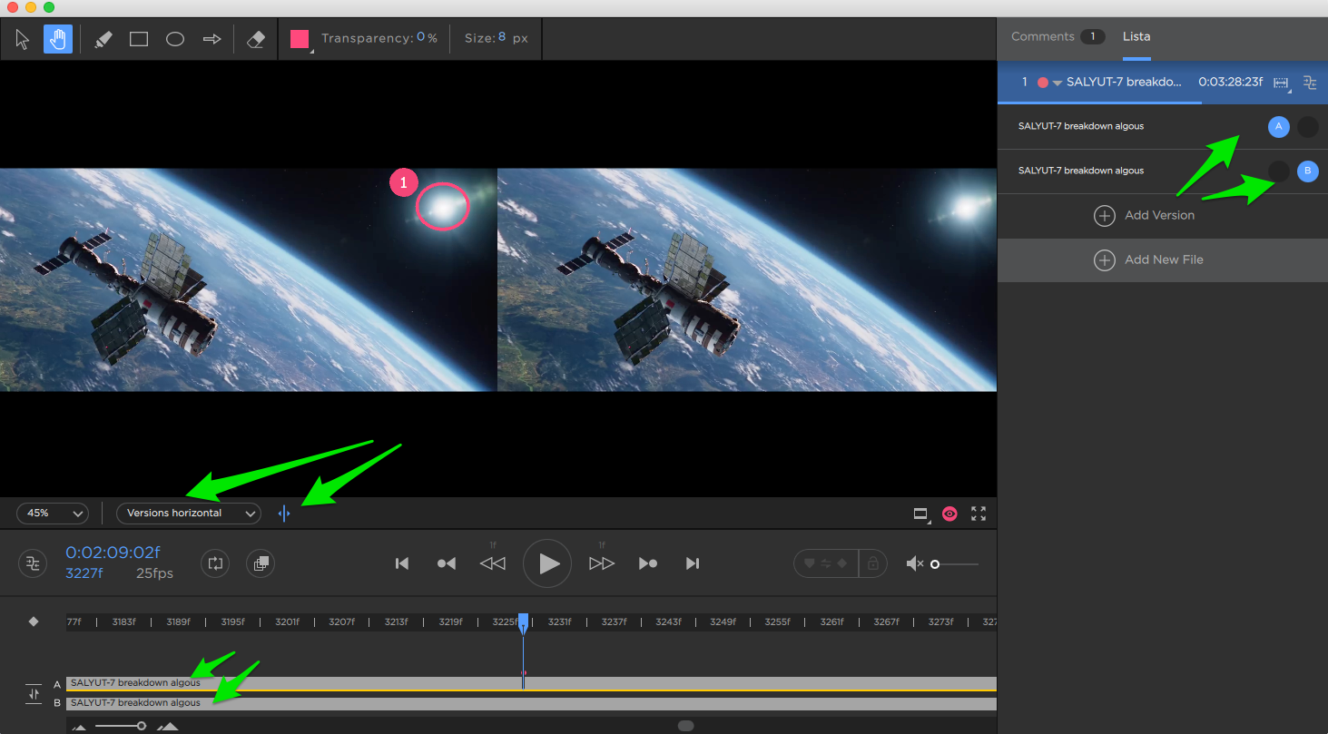Toggle loop playback button
Image resolution: width=1328 pixels, height=734 pixels.
(x=215, y=563)
